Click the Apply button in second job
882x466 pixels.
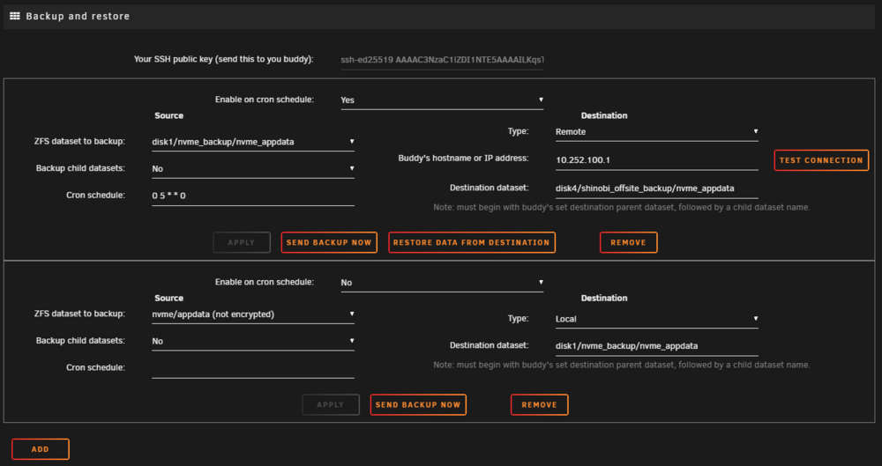click(331, 404)
